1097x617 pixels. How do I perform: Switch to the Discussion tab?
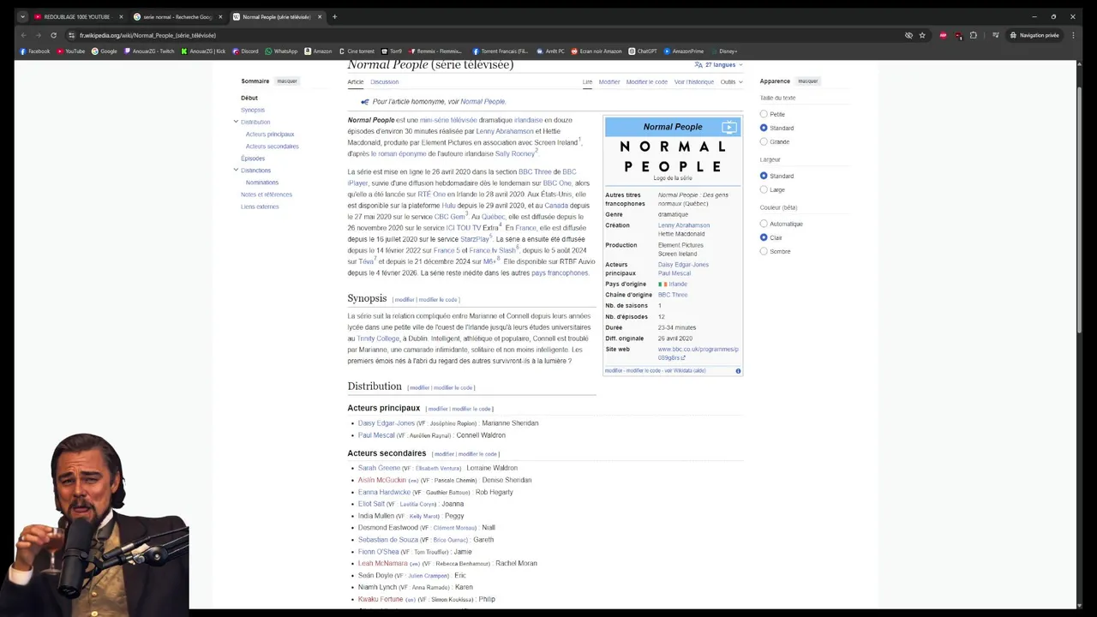tap(384, 81)
